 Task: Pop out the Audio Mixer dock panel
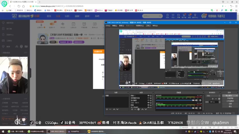[x=203, y=93]
